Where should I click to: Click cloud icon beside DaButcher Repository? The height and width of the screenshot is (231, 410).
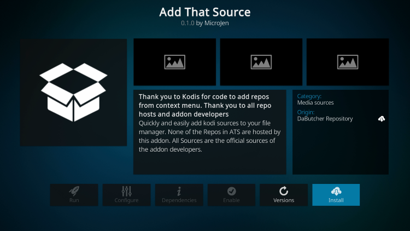381,119
